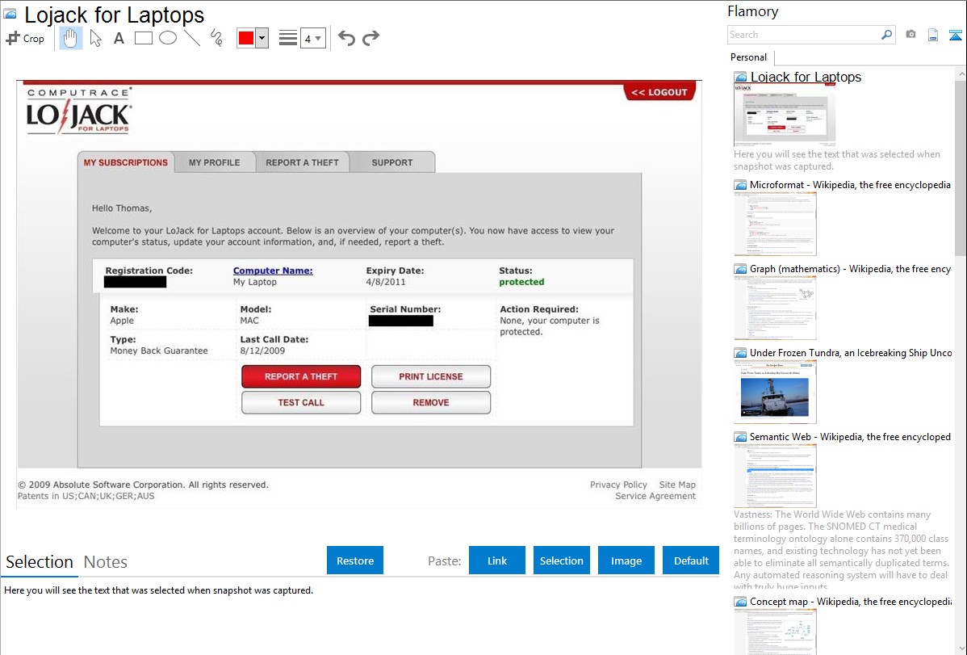Pick the ellipse shape tool
Viewport: 967px width, 655px height.
(x=168, y=38)
